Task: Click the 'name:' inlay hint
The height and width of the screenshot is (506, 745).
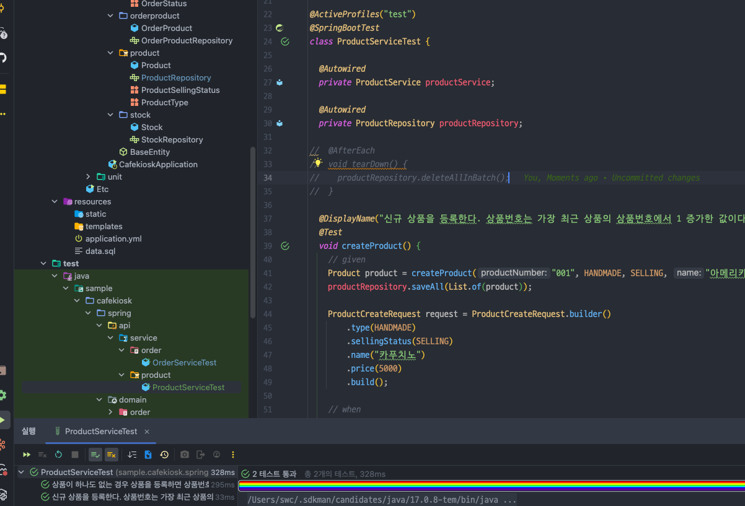Action: (688, 273)
